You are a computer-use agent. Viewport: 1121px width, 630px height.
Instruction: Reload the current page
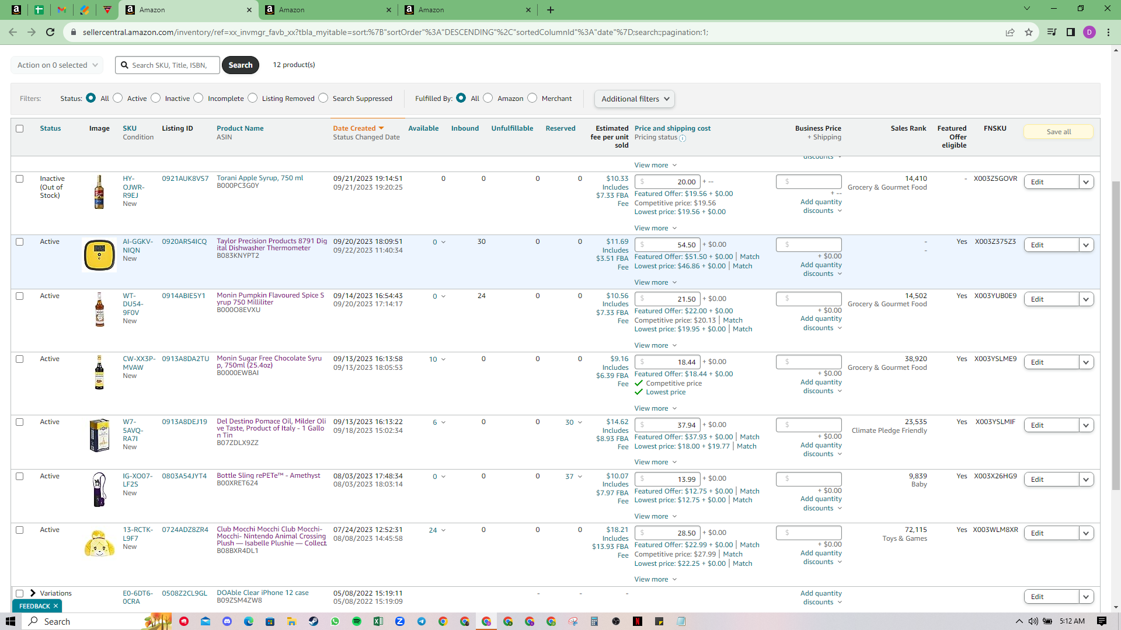50,32
